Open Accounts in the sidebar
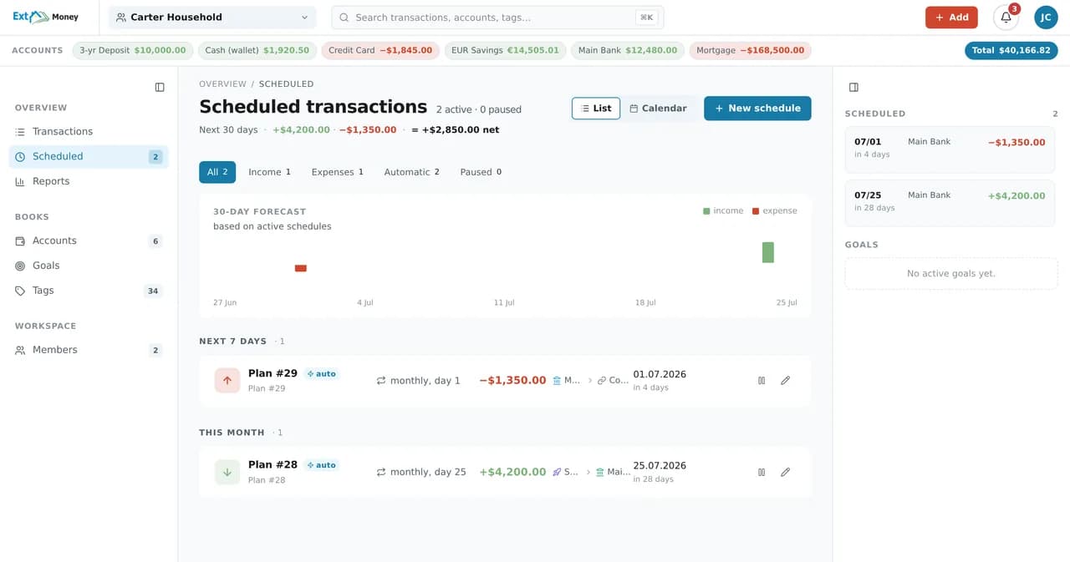Image resolution: width=1070 pixels, height=562 pixels. click(89, 241)
